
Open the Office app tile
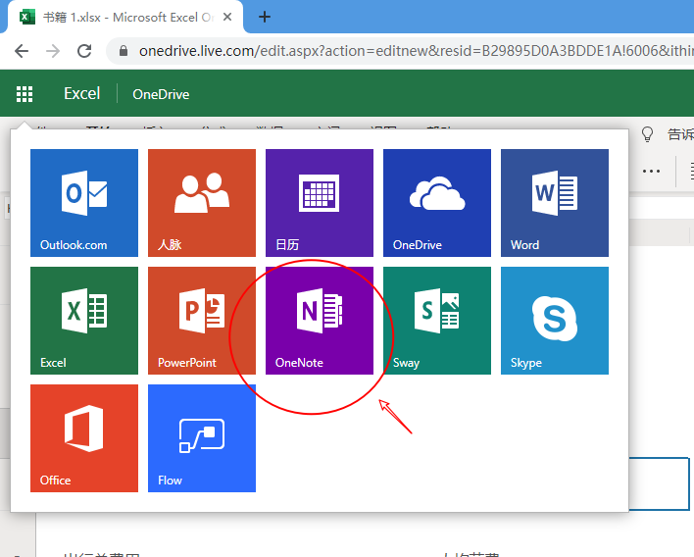click(x=84, y=438)
